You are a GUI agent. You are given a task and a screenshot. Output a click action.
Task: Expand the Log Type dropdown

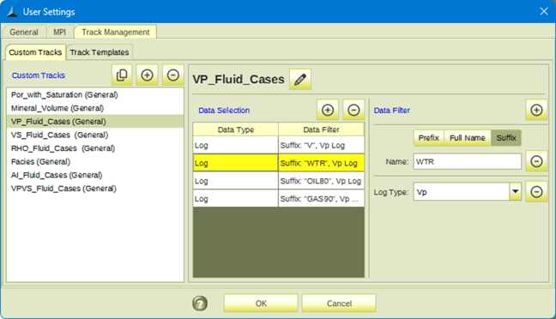tap(515, 192)
